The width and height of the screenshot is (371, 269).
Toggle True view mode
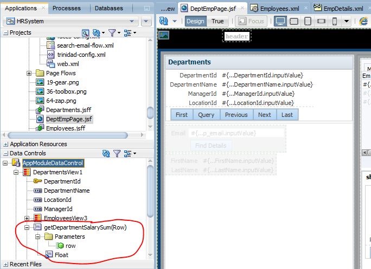(218, 21)
